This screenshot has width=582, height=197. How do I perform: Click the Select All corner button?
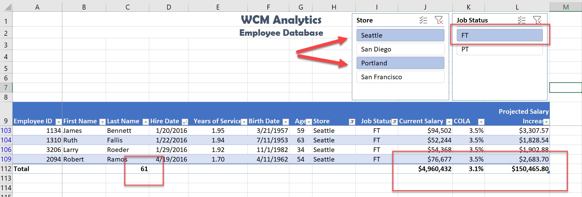click(x=6, y=7)
